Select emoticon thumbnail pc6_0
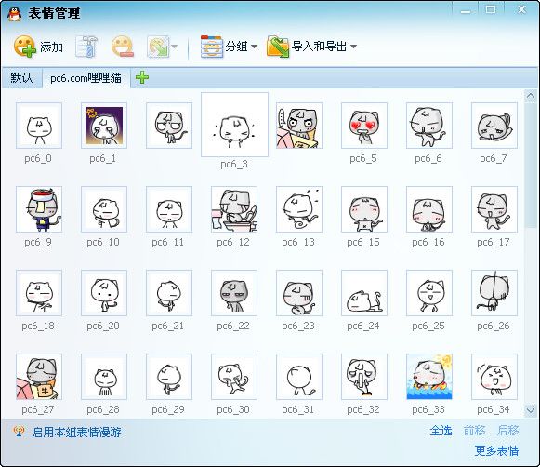Viewport: 540px width, 467px height. pos(39,126)
